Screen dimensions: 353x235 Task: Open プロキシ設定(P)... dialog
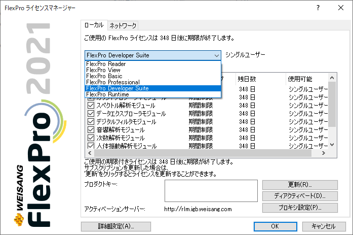300,208
